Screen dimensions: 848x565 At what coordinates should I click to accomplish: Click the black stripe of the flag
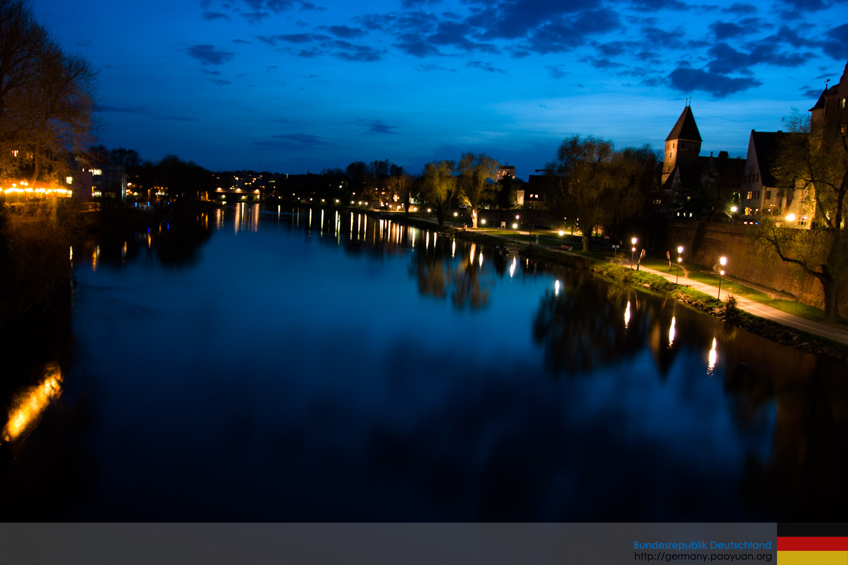tap(812, 530)
